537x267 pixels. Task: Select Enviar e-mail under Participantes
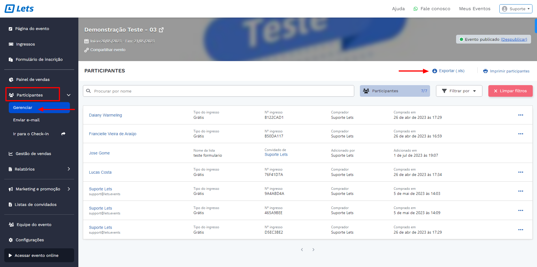[26, 120]
